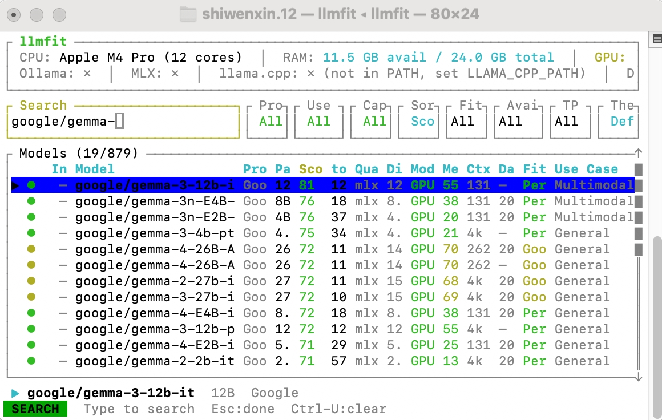
Task: Click the folder icon in the window title
Action: coord(188,14)
